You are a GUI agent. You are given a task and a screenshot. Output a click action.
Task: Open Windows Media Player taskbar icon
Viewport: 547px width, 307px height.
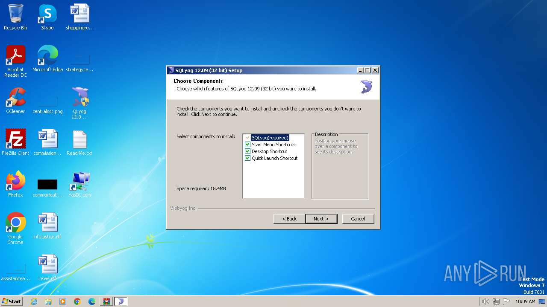pos(63,301)
